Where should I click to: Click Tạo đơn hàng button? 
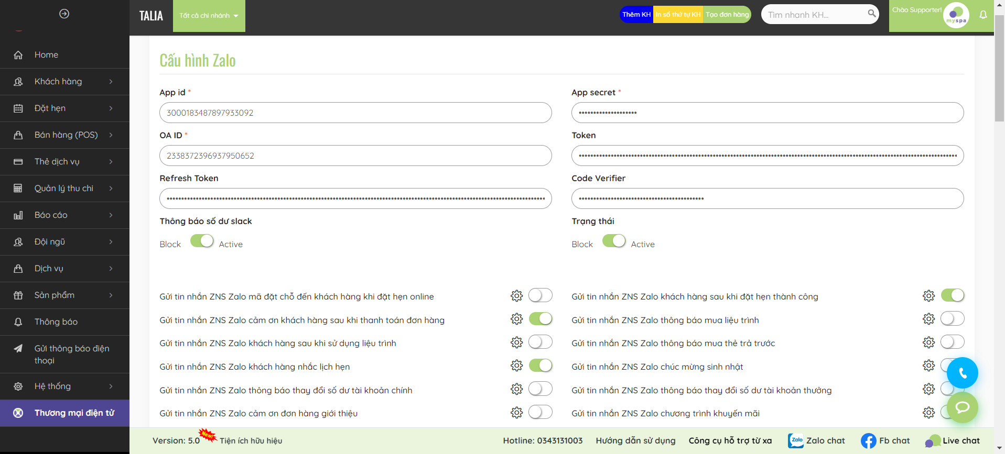727,15
